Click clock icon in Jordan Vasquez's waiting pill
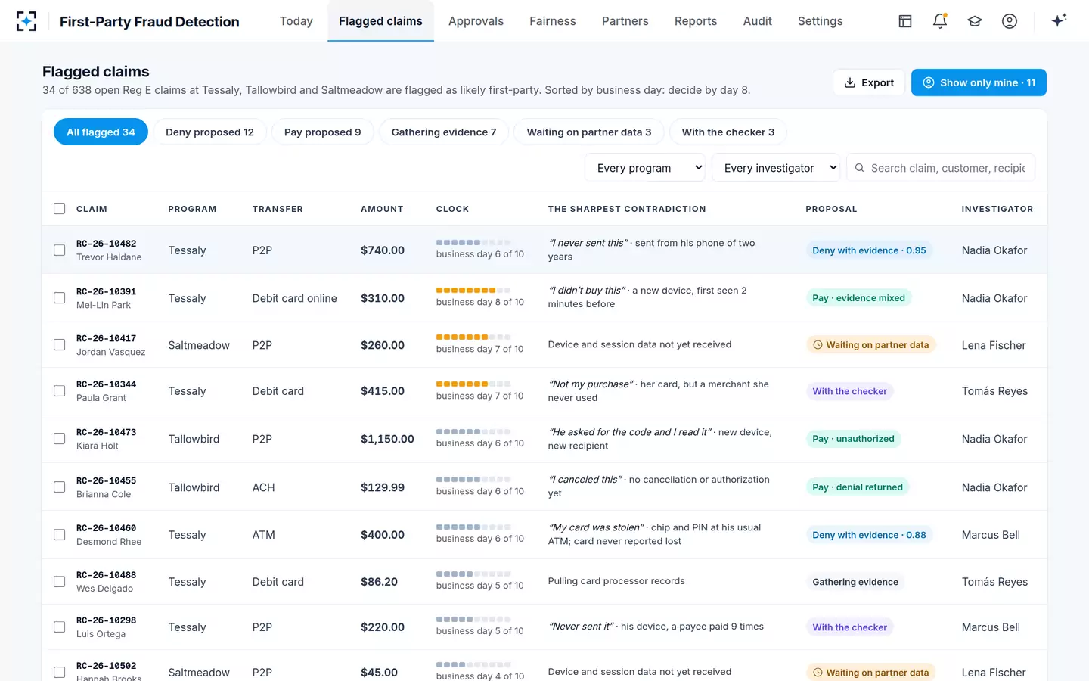 click(x=818, y=345)
